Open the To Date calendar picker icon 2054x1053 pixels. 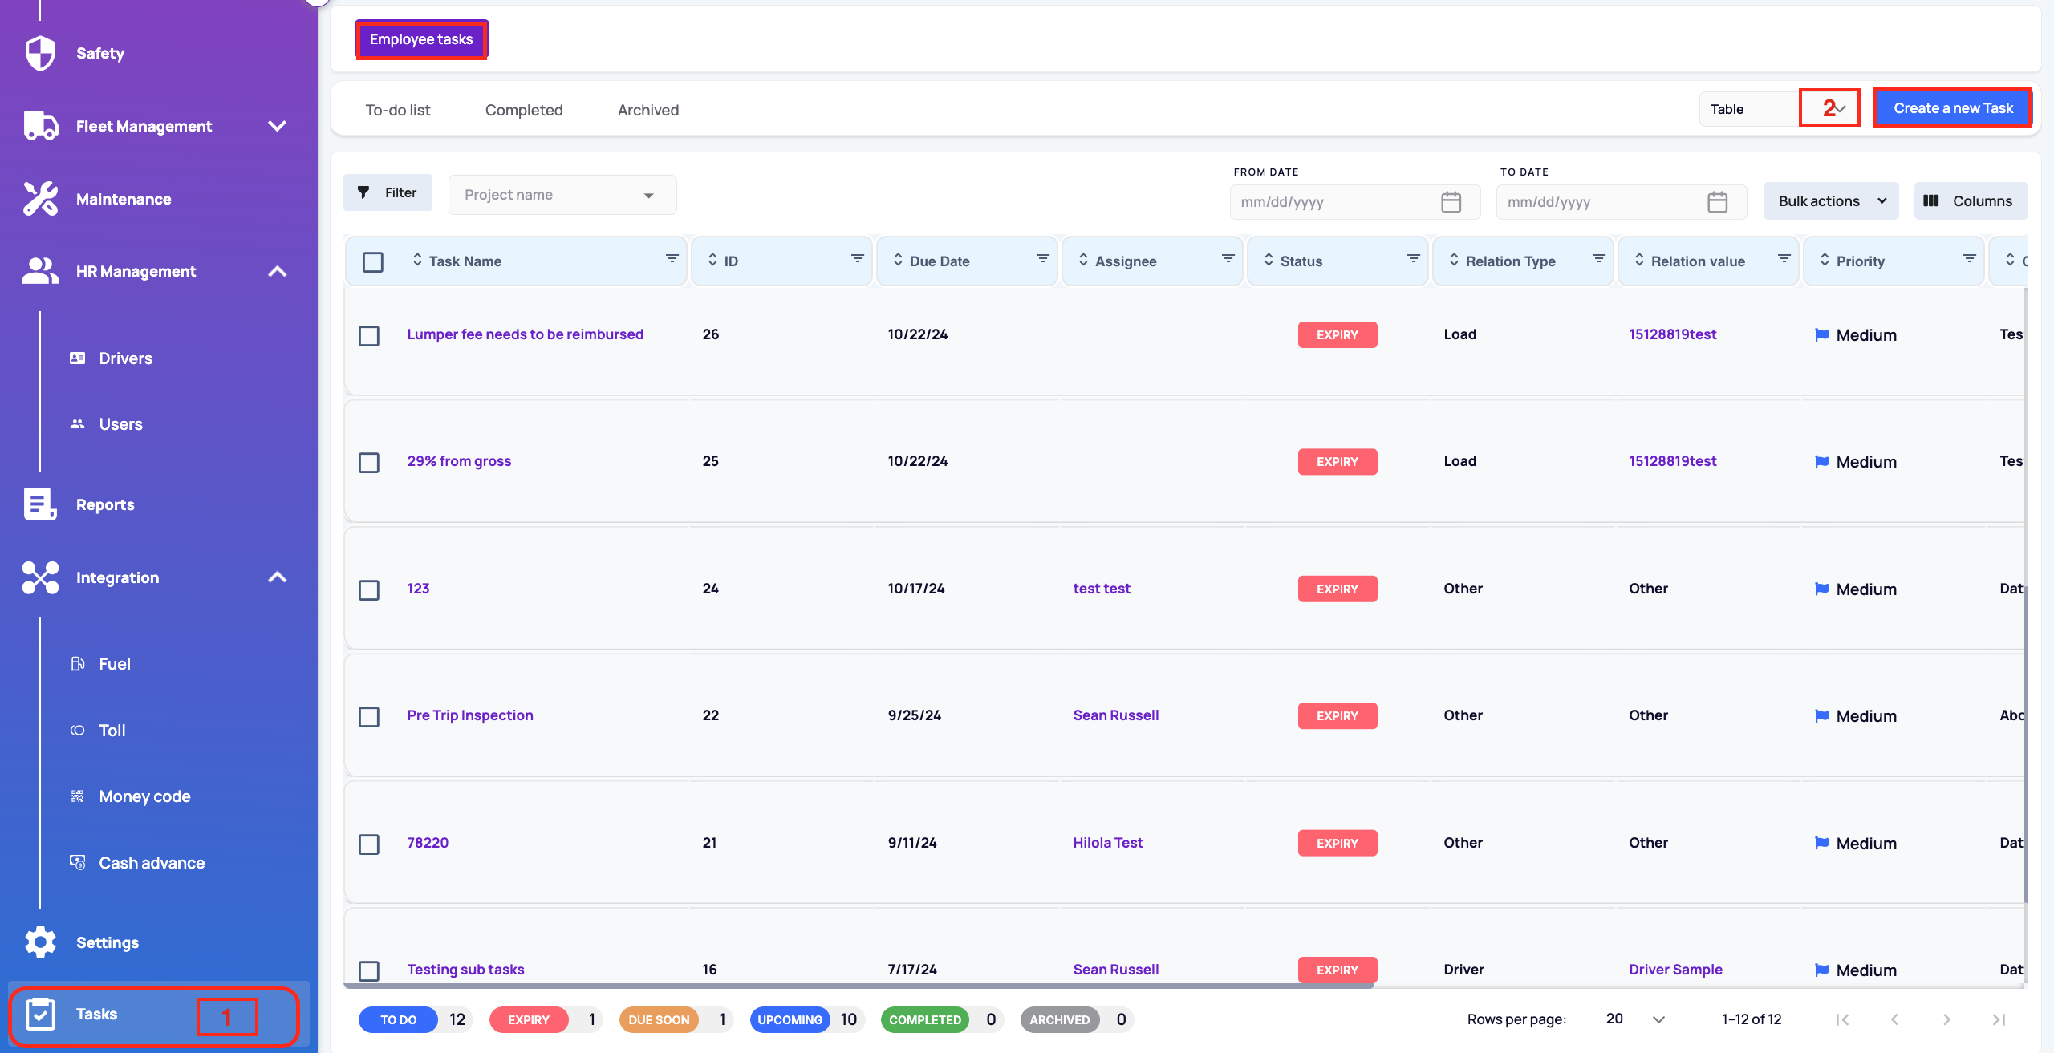coord(1717,201)
